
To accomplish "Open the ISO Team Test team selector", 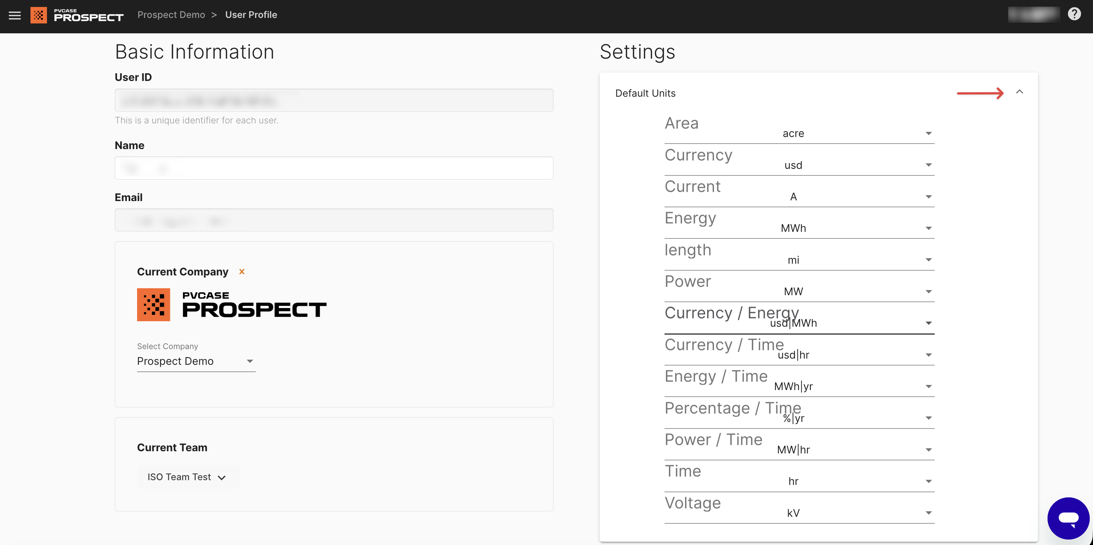I will tap(188, 477).
